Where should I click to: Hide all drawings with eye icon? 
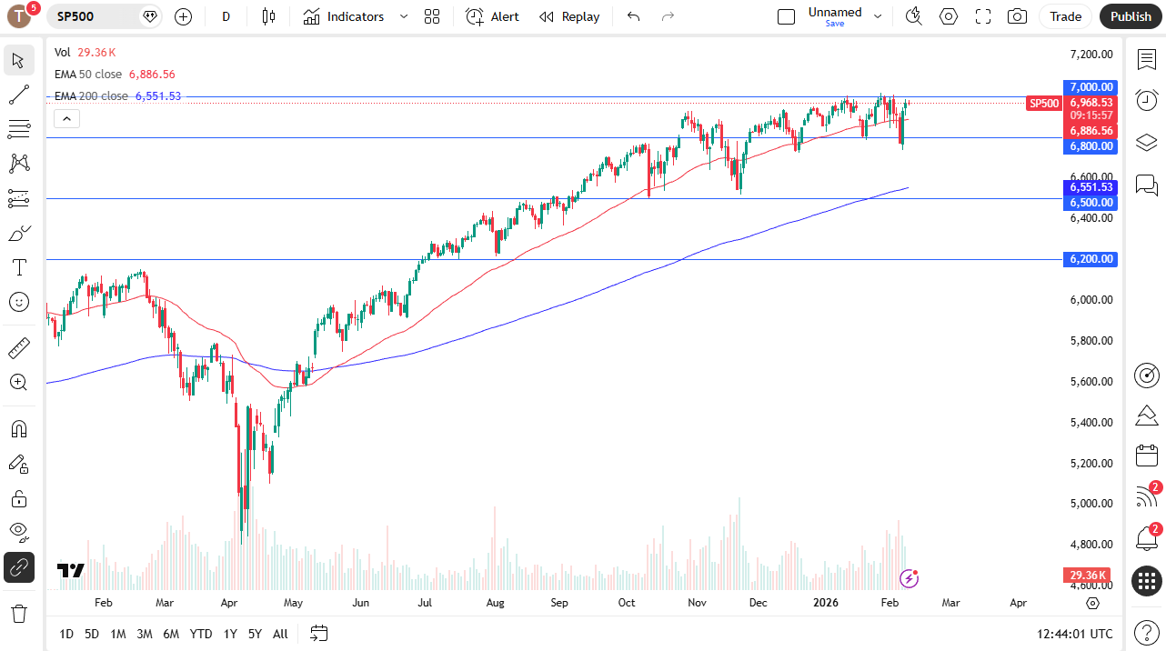(19, 532)
